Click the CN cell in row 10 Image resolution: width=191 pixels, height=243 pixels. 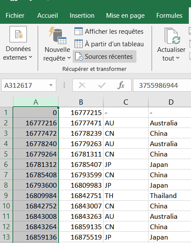coord(126,206)
